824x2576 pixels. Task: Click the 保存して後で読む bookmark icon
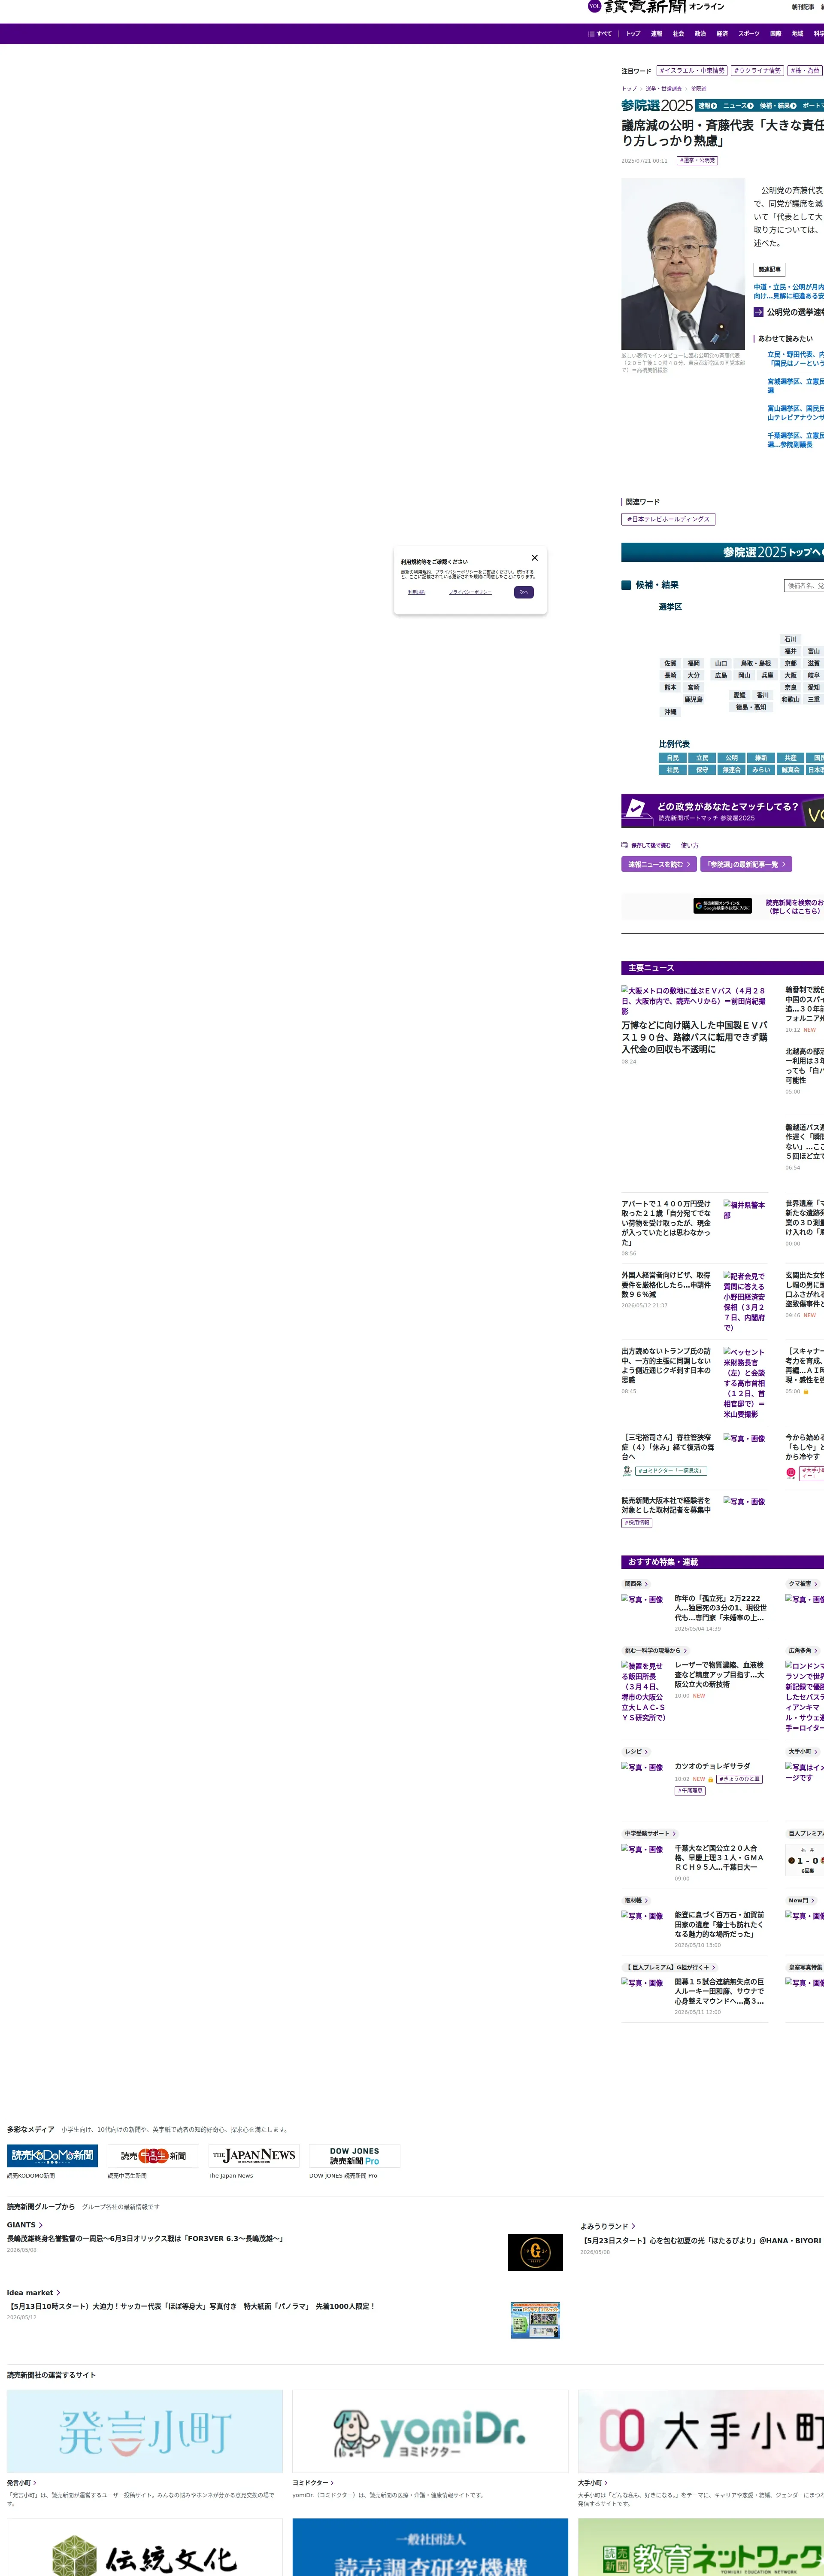click(625, 845)
